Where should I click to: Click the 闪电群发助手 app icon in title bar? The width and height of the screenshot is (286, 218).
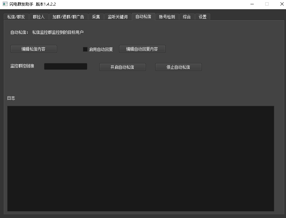click(x=5, y=4)
